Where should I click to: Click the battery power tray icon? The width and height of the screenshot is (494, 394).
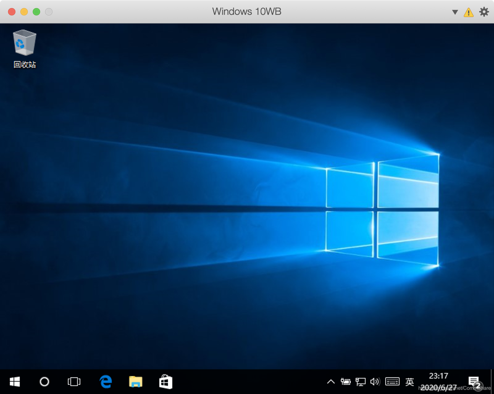coord(345,382)
